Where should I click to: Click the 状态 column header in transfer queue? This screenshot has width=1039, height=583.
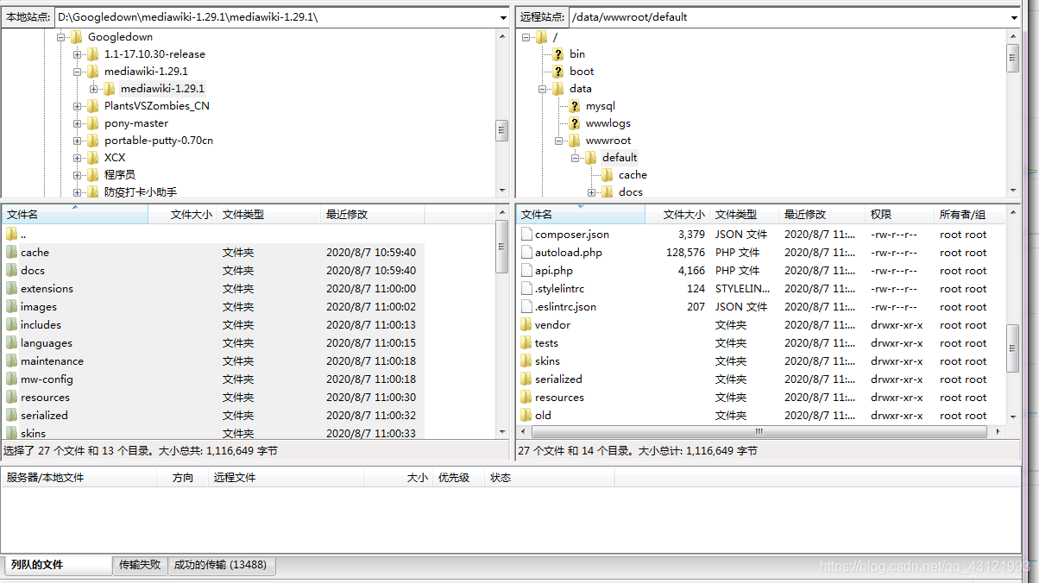[550, 478]
